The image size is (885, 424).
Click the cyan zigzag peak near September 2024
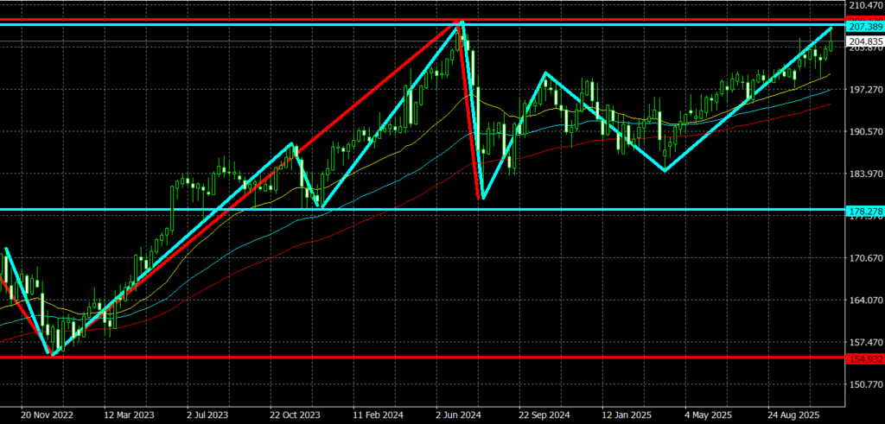coord(544,73)
